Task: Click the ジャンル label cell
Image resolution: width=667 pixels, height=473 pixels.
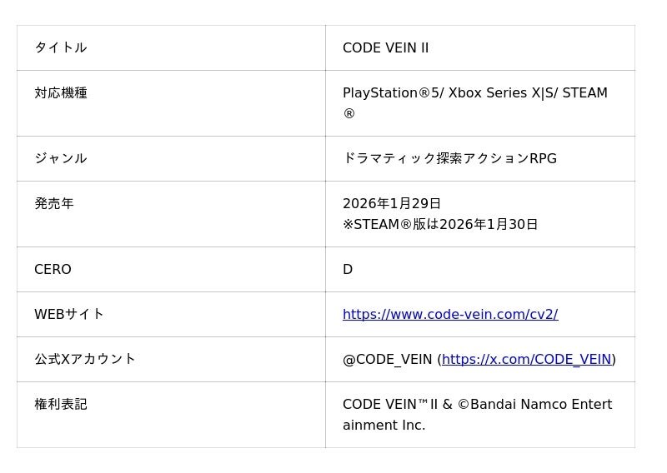Action: pyautogui.click(x=61, y=158)
